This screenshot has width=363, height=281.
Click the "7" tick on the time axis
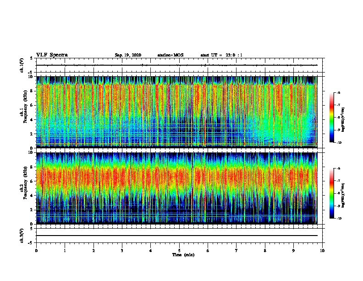tap(236, 251)
